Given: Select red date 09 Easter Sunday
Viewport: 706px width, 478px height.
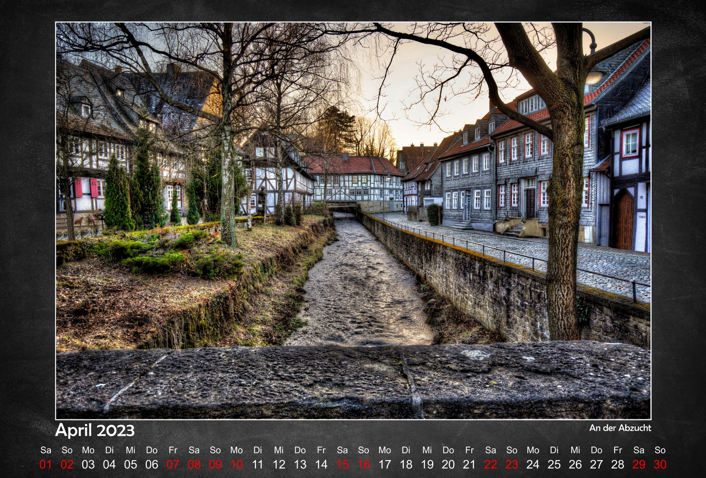Looking at the screenshot, I should pyautogui.click(x=215, y=464).
